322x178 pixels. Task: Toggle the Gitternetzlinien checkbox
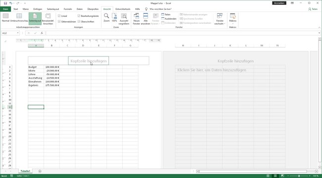tap(59, 22)
